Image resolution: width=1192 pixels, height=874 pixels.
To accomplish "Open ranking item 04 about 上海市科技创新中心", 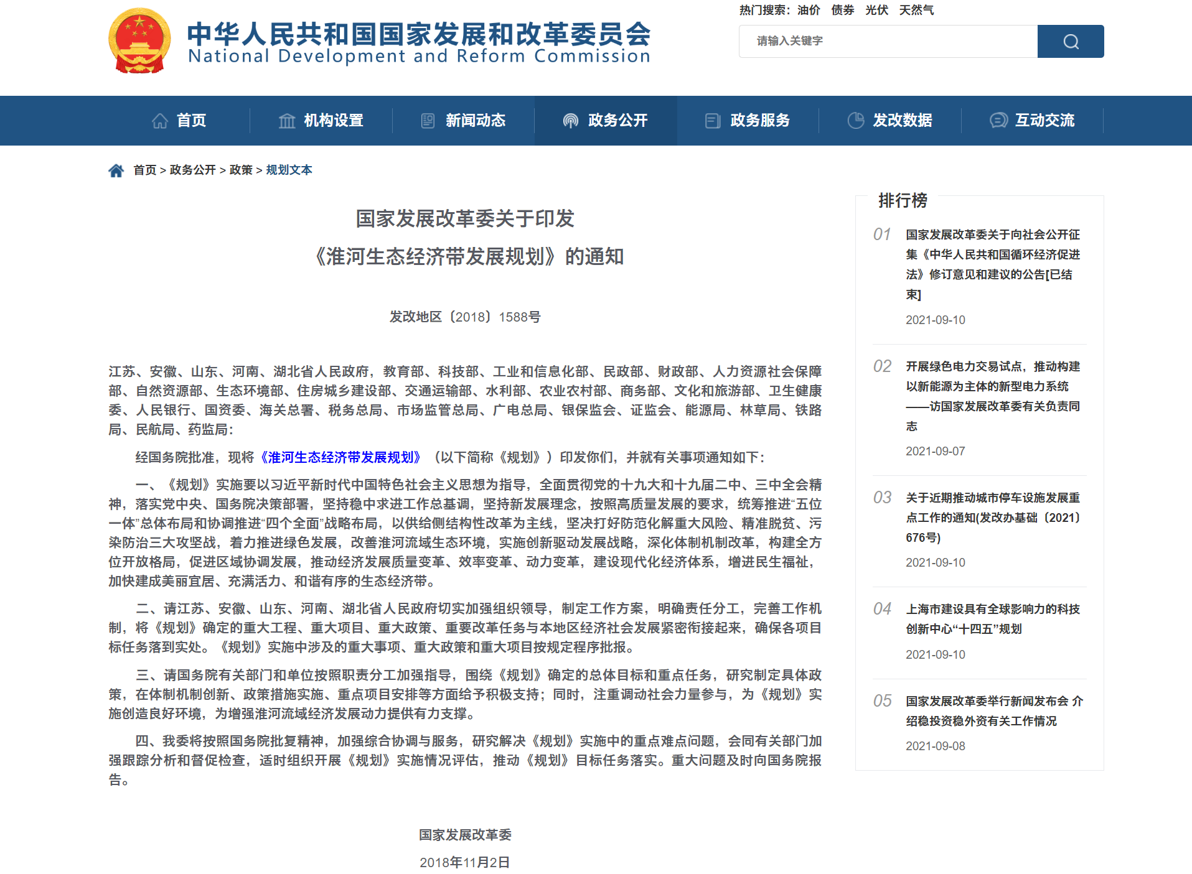I will click(x=992, y=619).
